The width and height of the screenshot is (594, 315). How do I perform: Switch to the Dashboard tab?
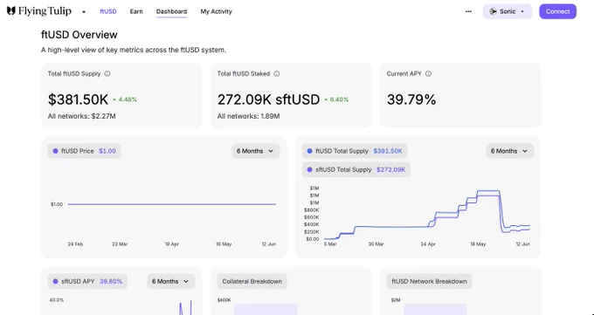(171, 11)
